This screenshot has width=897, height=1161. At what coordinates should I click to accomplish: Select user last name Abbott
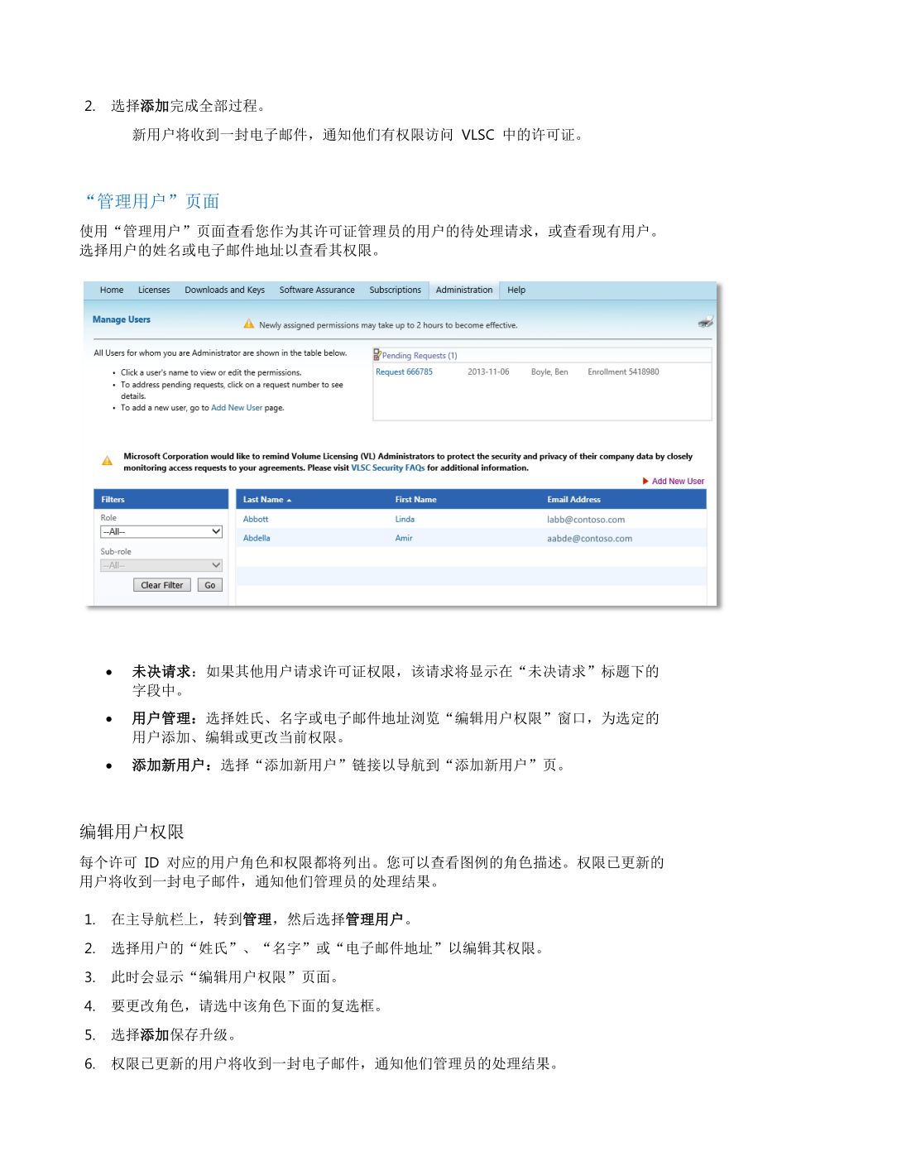tap(256, 520)
